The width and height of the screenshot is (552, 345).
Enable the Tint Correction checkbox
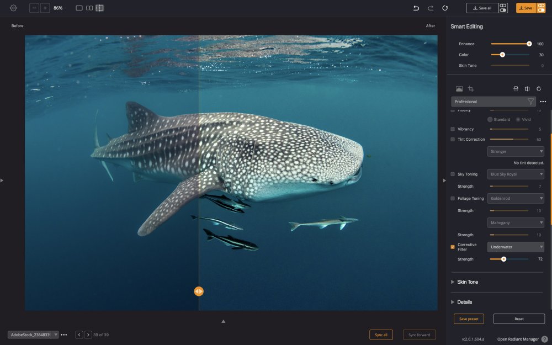click(453, 140)
